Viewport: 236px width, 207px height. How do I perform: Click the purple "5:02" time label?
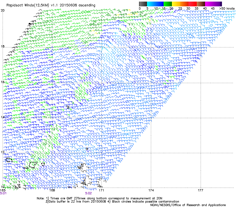(x=88, y=193)
